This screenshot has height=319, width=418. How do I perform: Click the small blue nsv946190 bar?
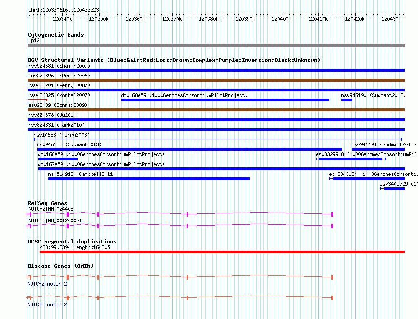347,100
